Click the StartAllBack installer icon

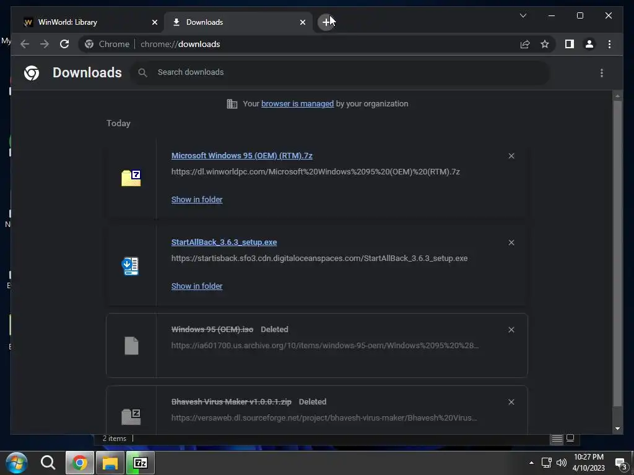[x=130, y=266]
